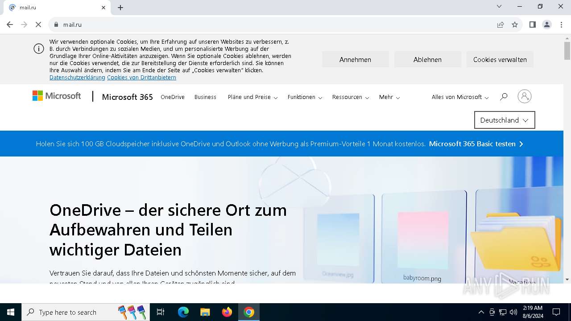Click Microsoft 365 Basic testen link
Screen dimensions: 571x321
[476, 144]
